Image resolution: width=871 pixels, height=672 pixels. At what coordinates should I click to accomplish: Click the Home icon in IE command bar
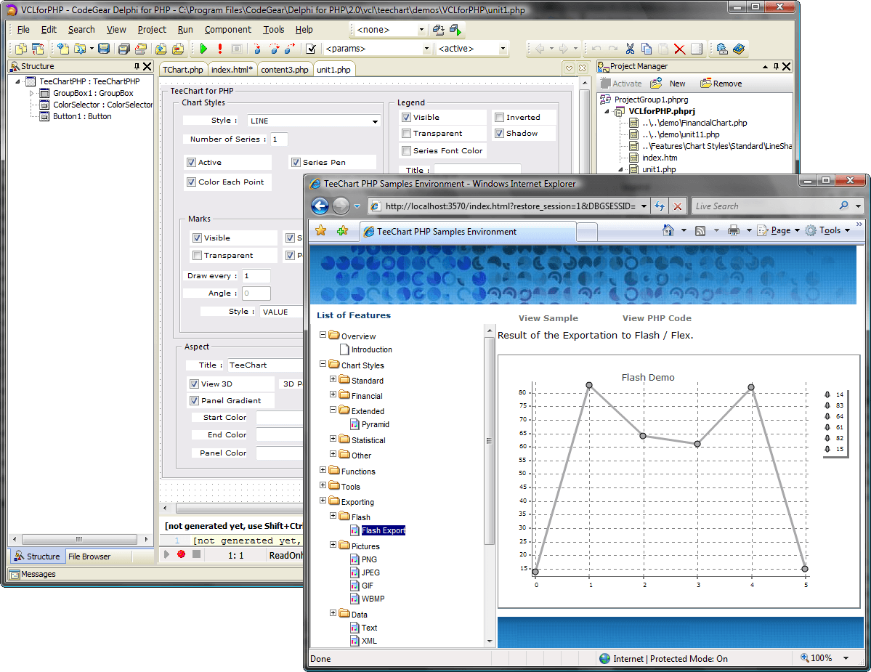tap(668, 230)
